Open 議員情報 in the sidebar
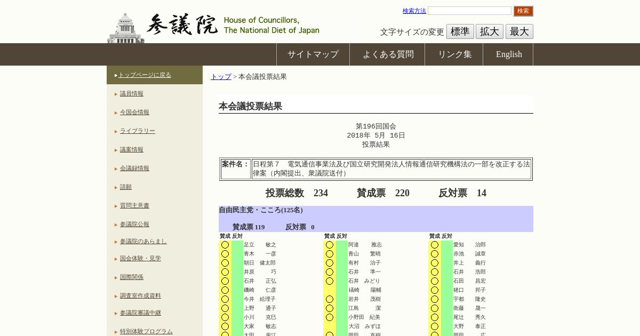The image size is (640, 336). pyautogui.click(x=131, y=93)
